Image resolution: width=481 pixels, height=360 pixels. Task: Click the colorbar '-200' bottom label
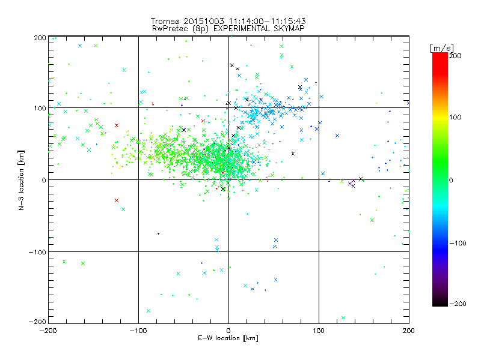pos(458,304)
